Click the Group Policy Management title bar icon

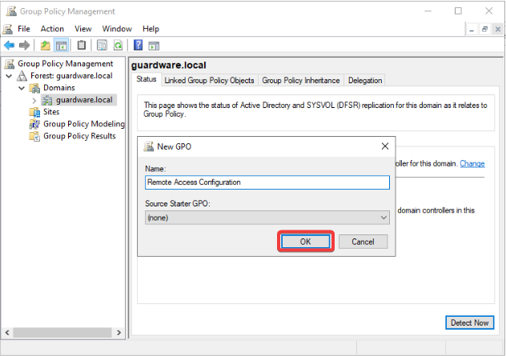pyautogui.click(x=11, y=11)
